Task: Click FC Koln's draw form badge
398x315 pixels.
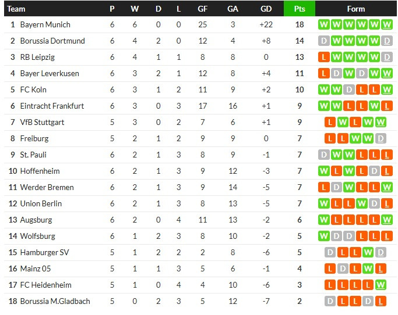Action: (349, 90)
